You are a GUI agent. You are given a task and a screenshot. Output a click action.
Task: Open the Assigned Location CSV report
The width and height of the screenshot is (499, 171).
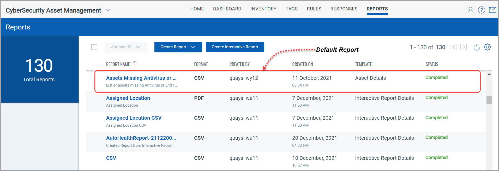(134, 118)
